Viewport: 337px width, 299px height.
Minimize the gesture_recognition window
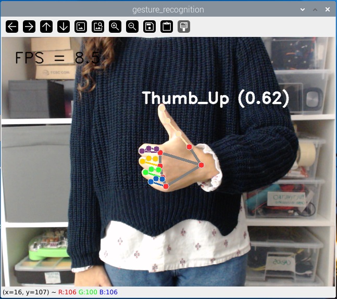[x=303, y=9]
